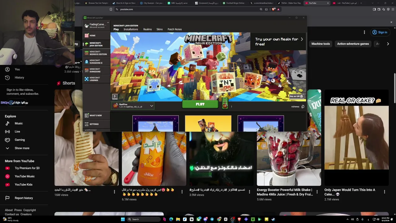Choose Minecraft Dungeons II in launcher sidebar
The width and height of the screenshot is (396, 223).
[96, 62]
